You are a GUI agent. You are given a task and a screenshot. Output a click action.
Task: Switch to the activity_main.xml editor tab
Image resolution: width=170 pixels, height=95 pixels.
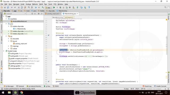(53, 14)
